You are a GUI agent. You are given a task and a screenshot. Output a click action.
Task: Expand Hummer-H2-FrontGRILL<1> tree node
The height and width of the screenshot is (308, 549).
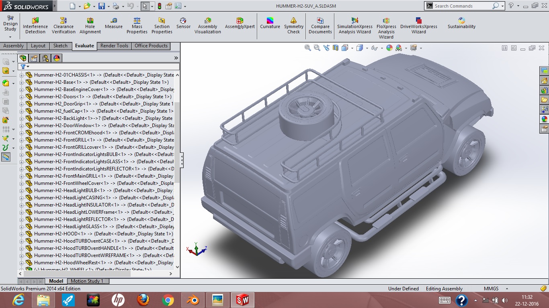21,140
